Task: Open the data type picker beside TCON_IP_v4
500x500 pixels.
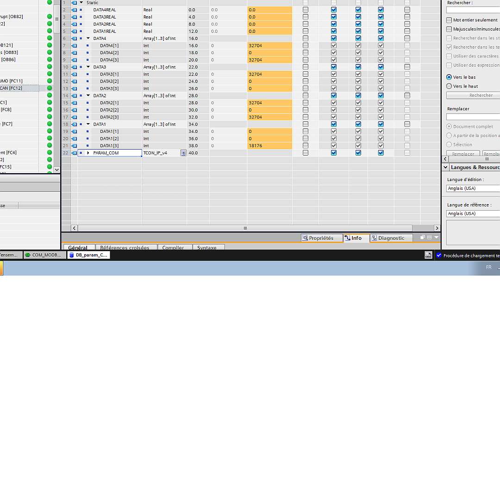Action: 183,153
